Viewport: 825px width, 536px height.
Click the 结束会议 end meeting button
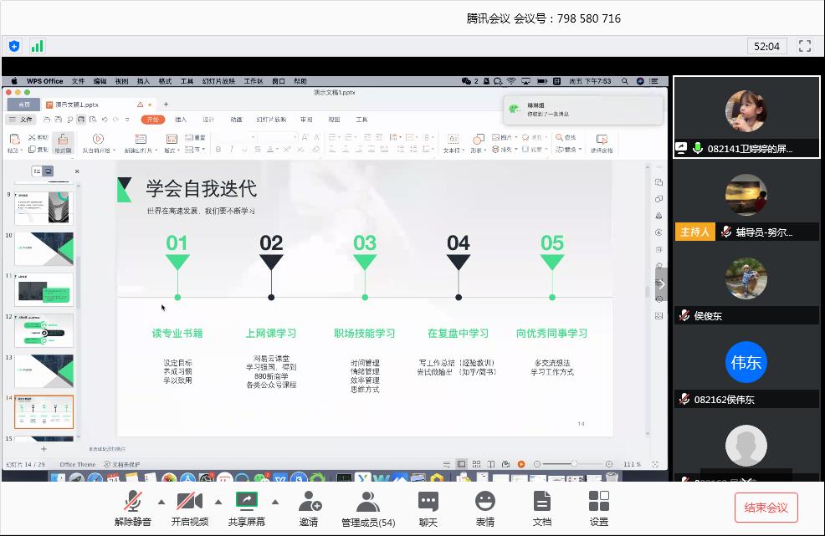pos(766,508)
